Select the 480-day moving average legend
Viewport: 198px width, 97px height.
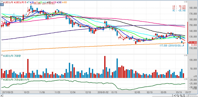pyautogui.click(x=64, y=2)
